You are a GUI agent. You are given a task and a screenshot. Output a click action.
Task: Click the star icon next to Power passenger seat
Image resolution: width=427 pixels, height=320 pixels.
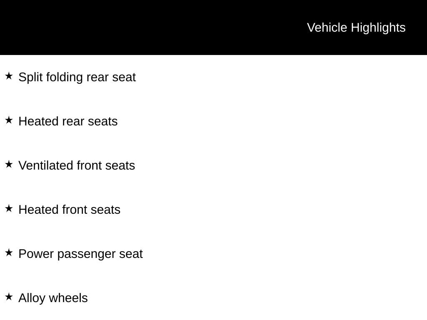tap(9, 252)
